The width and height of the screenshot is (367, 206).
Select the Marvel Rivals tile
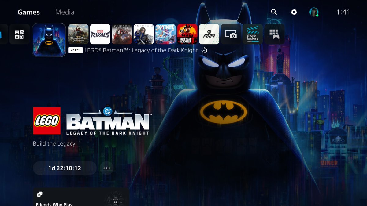point(100,34)
